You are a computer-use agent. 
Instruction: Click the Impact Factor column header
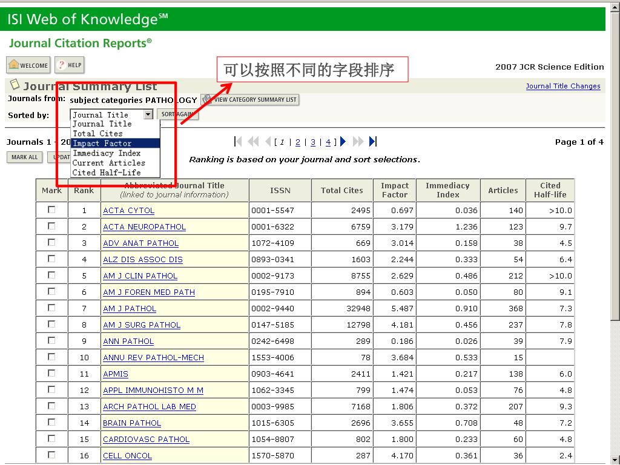pyautogui.click(x=394, y=190)
